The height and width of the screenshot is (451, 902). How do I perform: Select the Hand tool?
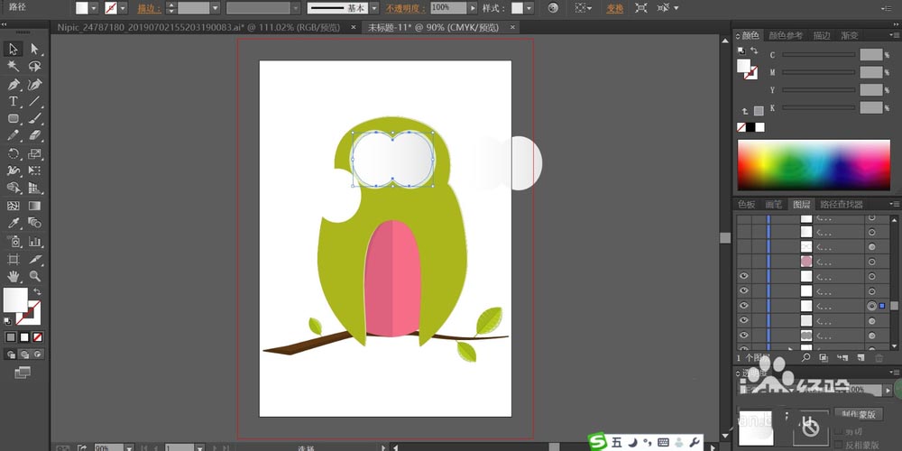coord(14,277)
